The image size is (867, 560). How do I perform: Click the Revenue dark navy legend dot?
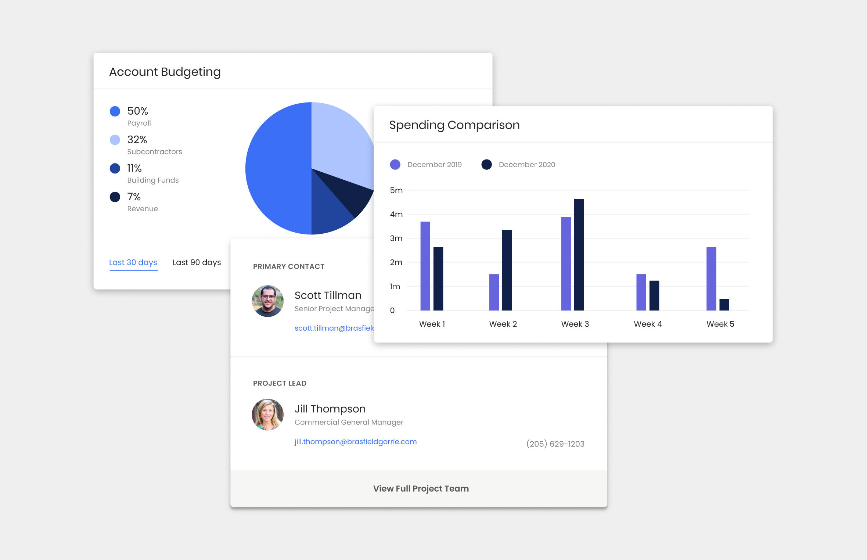pyautogui.click(x=115, y=197)
